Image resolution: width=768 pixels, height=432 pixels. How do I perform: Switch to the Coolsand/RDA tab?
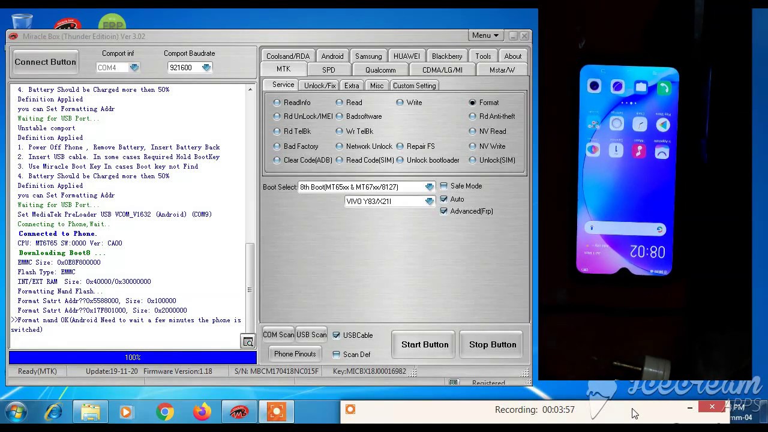[288, 56]
